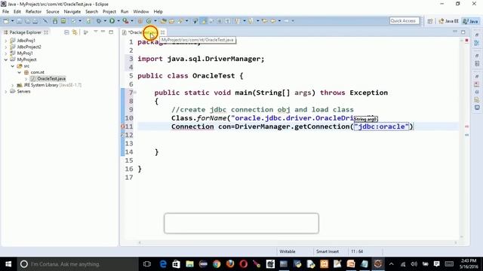Viewport: 483px width, 271px height.
Task: Toggle Mark Occurrences in toolbar
Action: 204,21
